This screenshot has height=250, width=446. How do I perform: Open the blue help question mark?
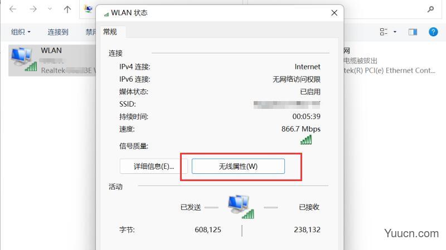click(x=433, y=32)
